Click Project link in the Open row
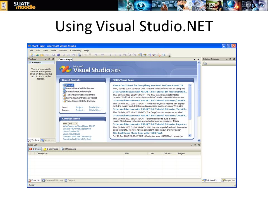Viewport: 268px width, 201px height. click(x=80, y=107)
